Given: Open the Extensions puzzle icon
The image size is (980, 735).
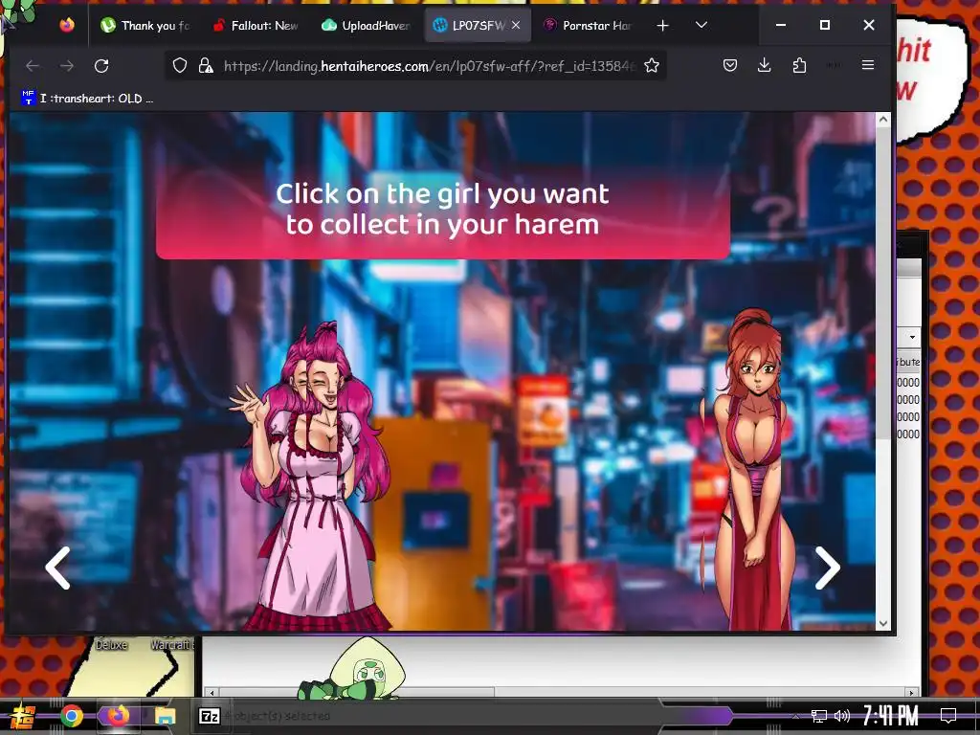Looking at the screenshot, I should pyautogui.click(x=799, y=65).
